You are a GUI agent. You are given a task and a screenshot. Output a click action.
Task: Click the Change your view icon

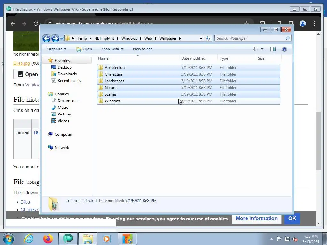tap(255, 49)
